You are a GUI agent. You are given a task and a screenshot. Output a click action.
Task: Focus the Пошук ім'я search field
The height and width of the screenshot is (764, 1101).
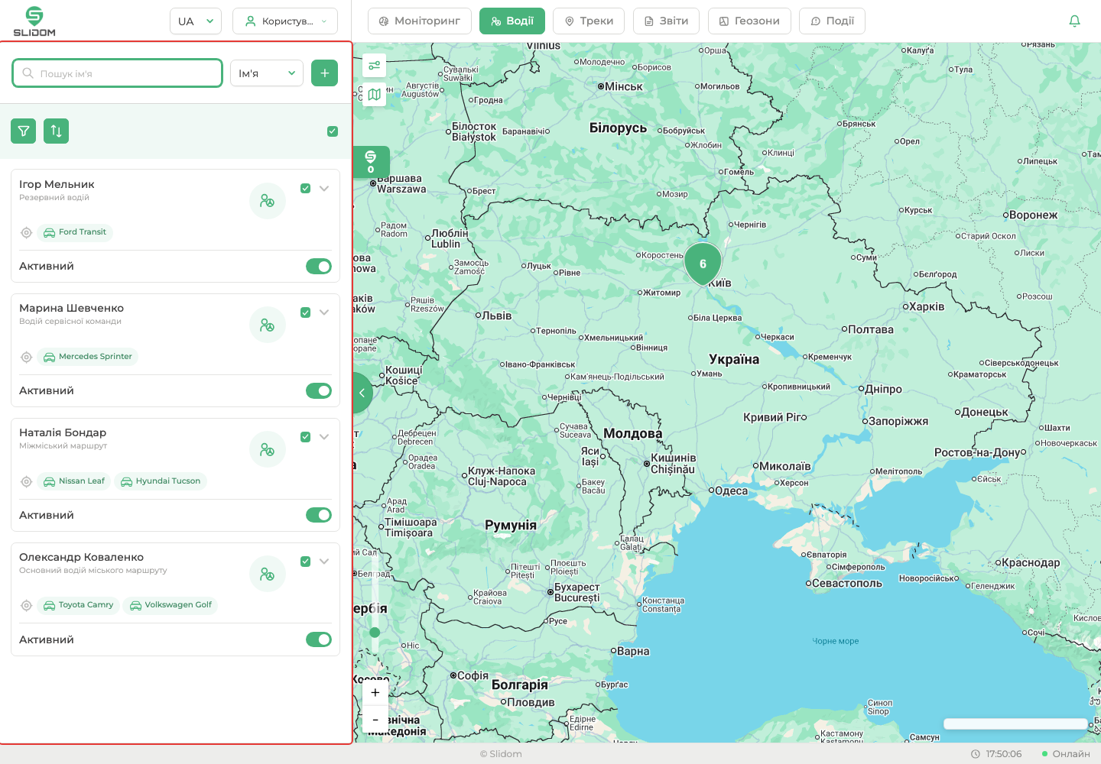118,73
